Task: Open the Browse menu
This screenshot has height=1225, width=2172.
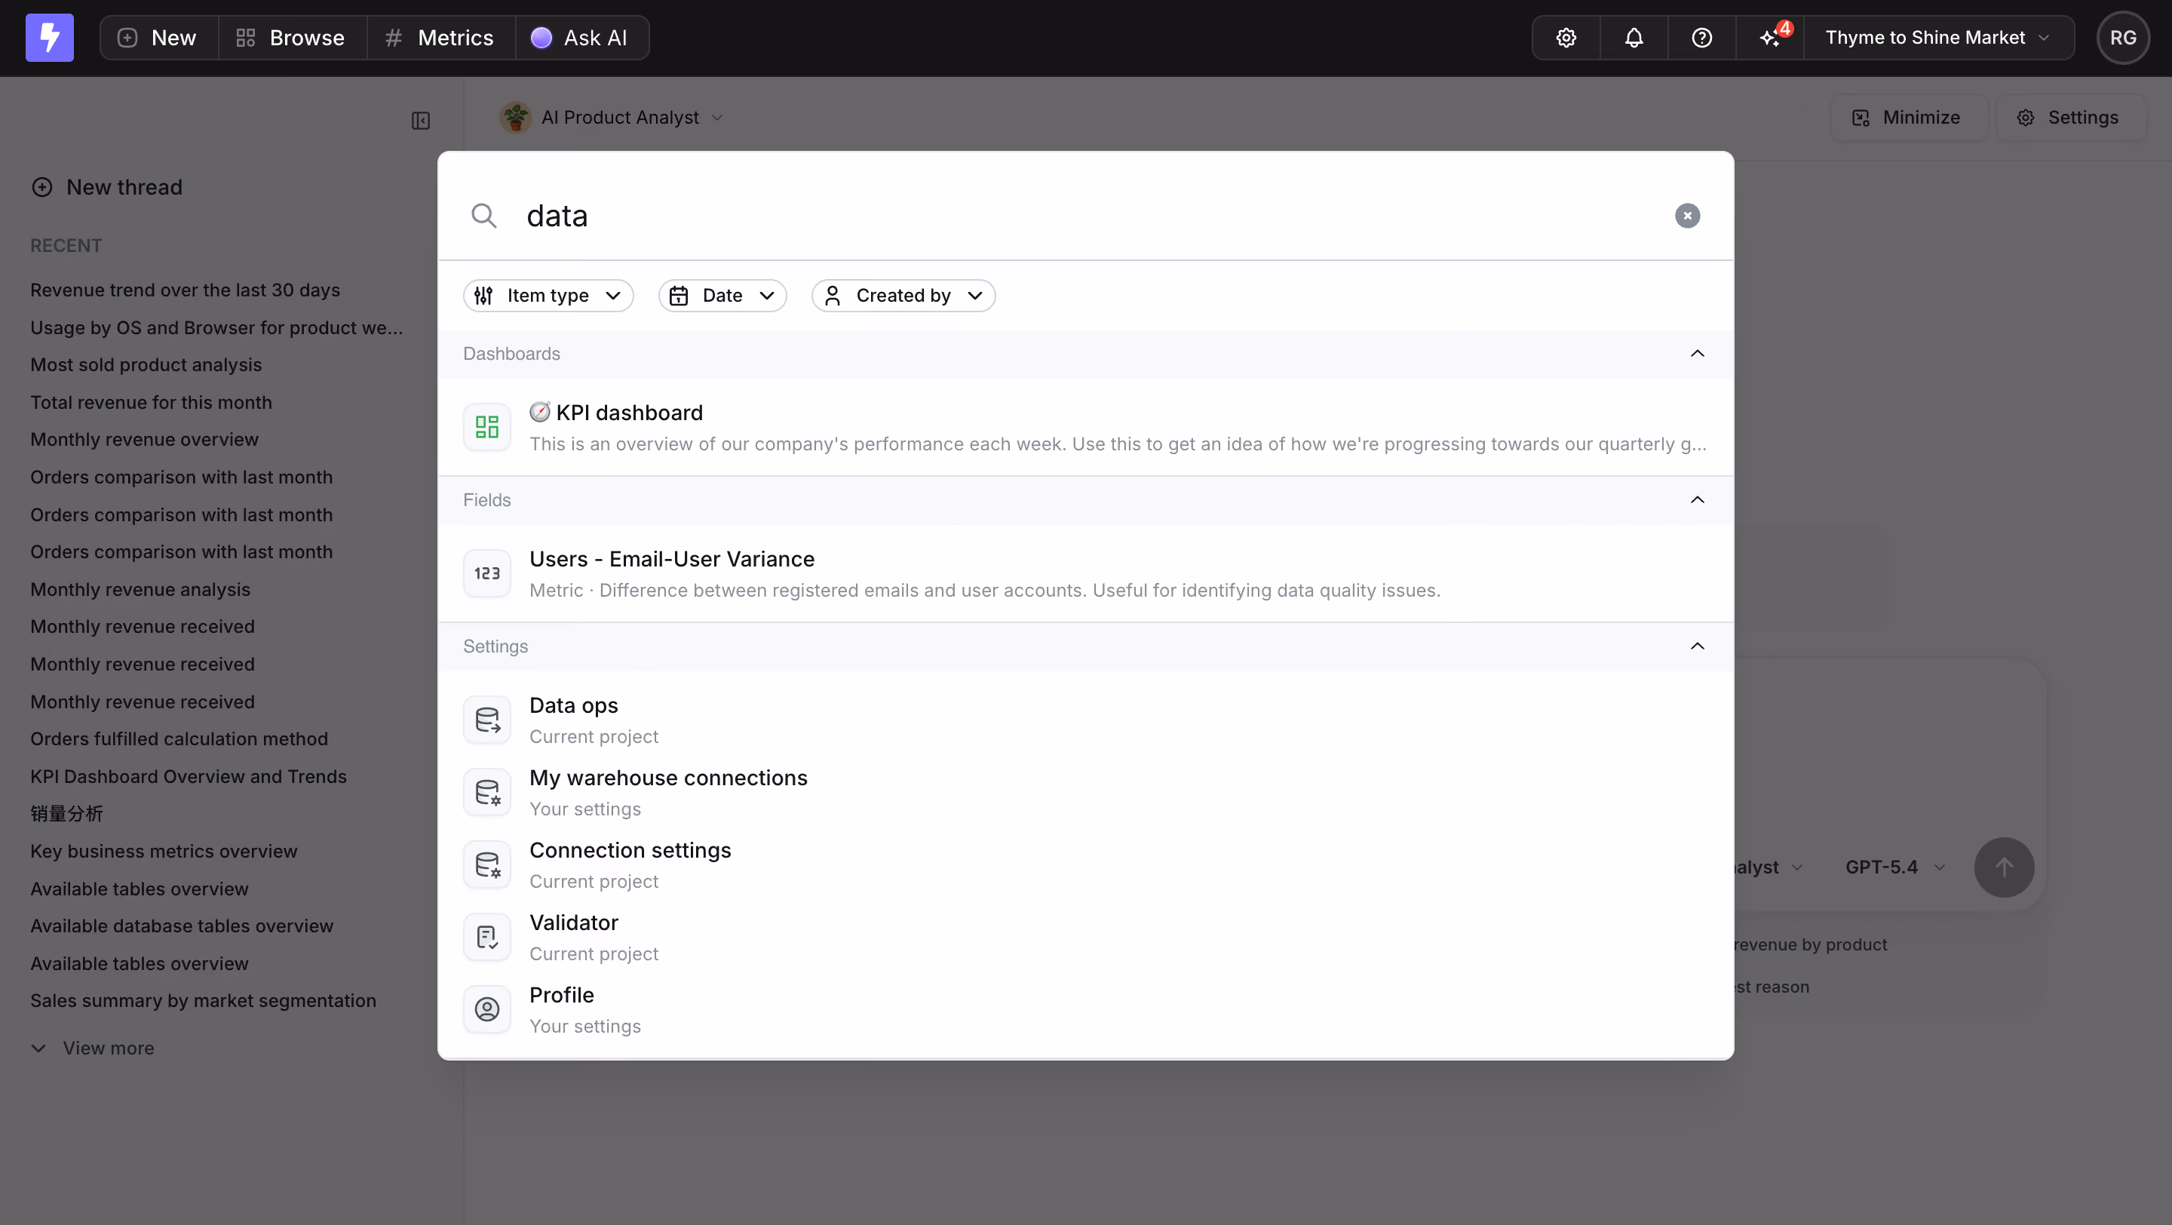Action: (291, 38)
